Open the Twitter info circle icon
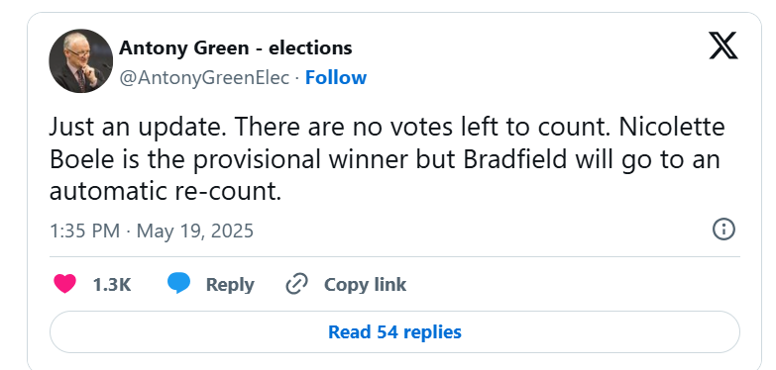 coord(723,230)
